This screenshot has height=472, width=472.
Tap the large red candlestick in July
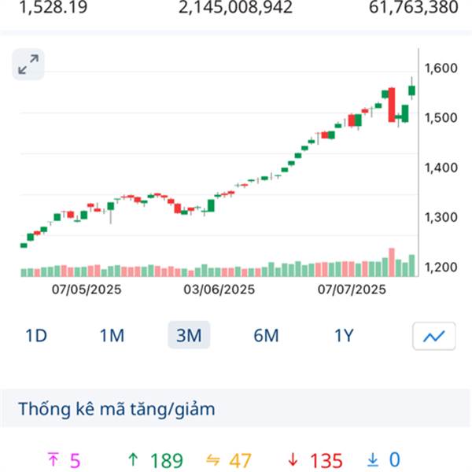(x=391, y=105)
